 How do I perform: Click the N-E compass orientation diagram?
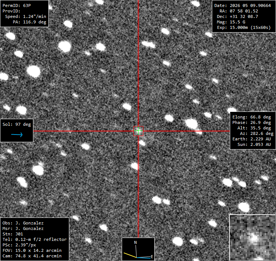pyautogui.click(x=138, y=249)
